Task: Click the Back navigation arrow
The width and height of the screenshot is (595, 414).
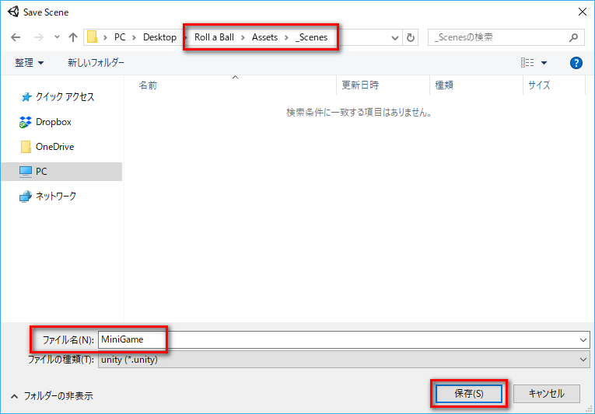Action: pos(16,37)
